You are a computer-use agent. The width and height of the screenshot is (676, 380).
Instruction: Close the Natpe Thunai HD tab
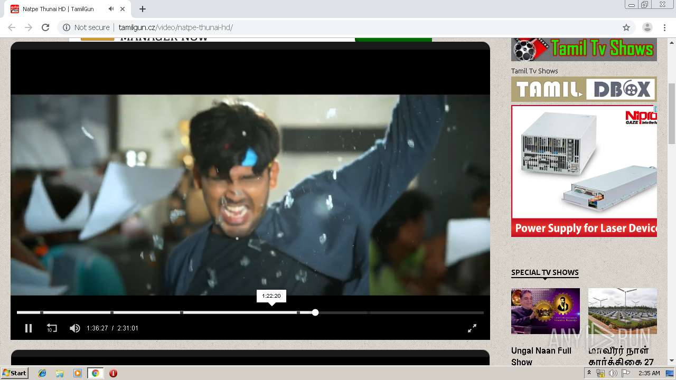(x=123, y=9)
